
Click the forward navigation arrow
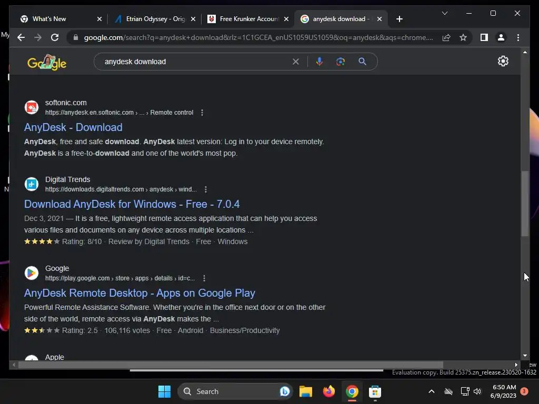pos(38,37)
